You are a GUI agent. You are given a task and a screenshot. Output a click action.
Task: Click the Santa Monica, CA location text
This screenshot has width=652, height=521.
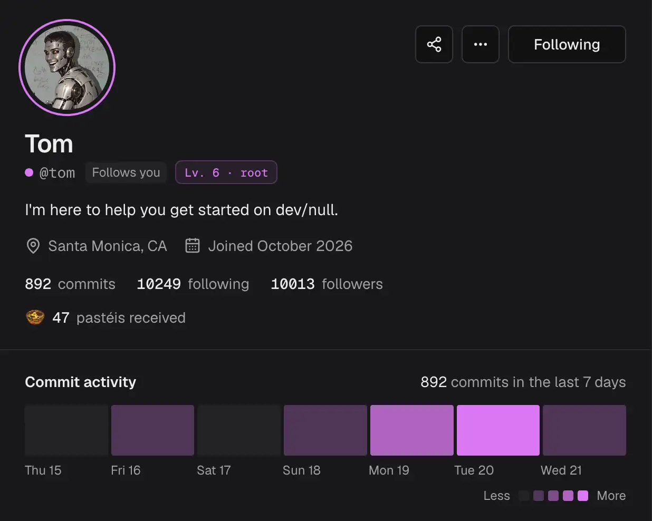pyautogui.click(x=108, y=246)
